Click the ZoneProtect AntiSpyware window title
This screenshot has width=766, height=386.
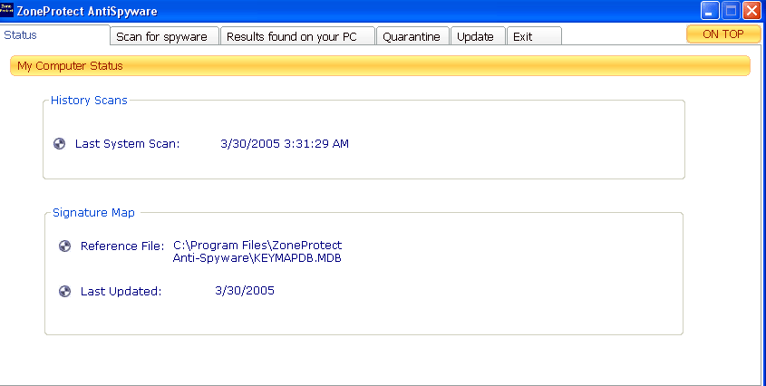pos(87,11)
